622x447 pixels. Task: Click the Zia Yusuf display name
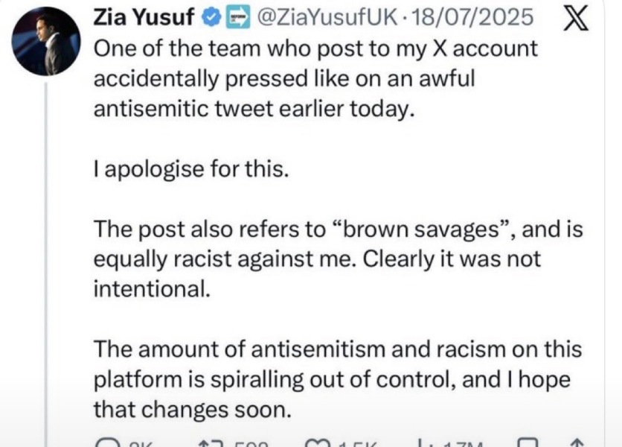click(x=144, y=17)
